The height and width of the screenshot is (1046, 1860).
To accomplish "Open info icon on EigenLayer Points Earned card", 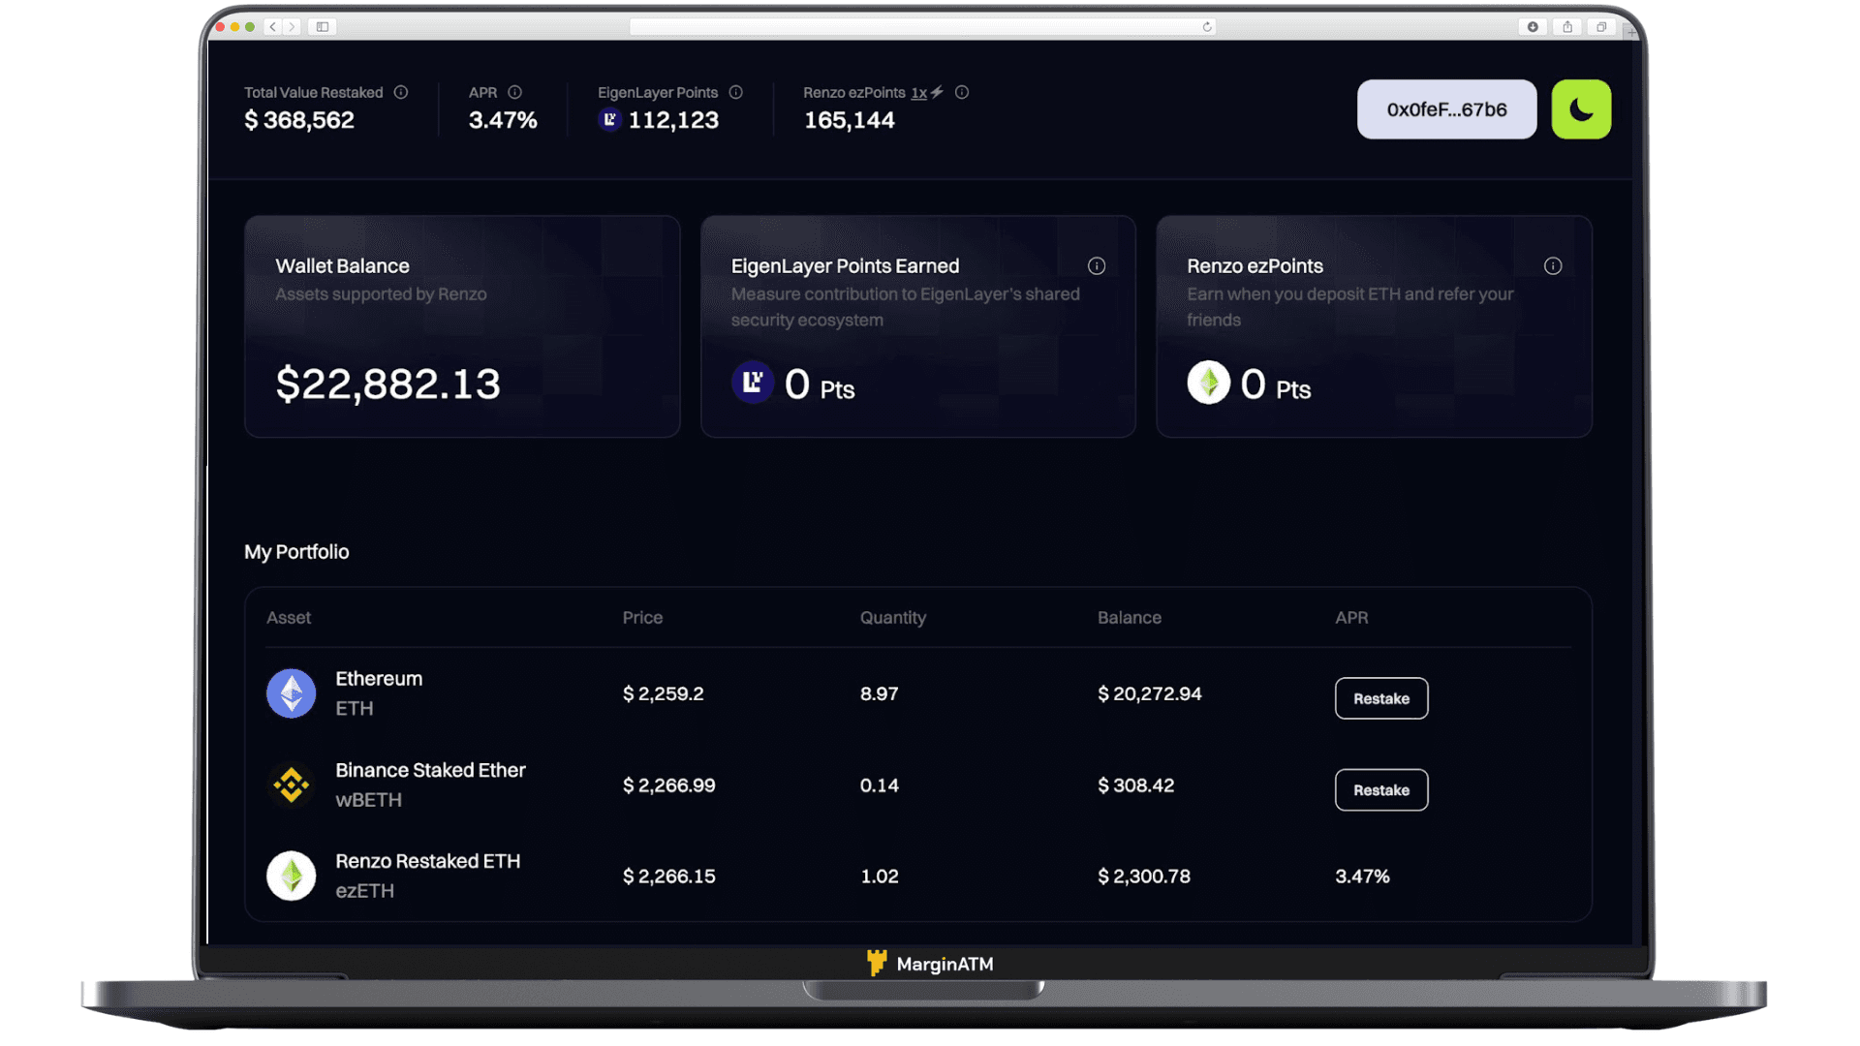I will click(1097, 265).
